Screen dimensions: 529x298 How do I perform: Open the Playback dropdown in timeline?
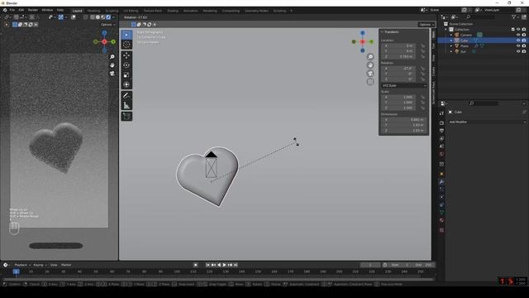click(x=22, y=265)
